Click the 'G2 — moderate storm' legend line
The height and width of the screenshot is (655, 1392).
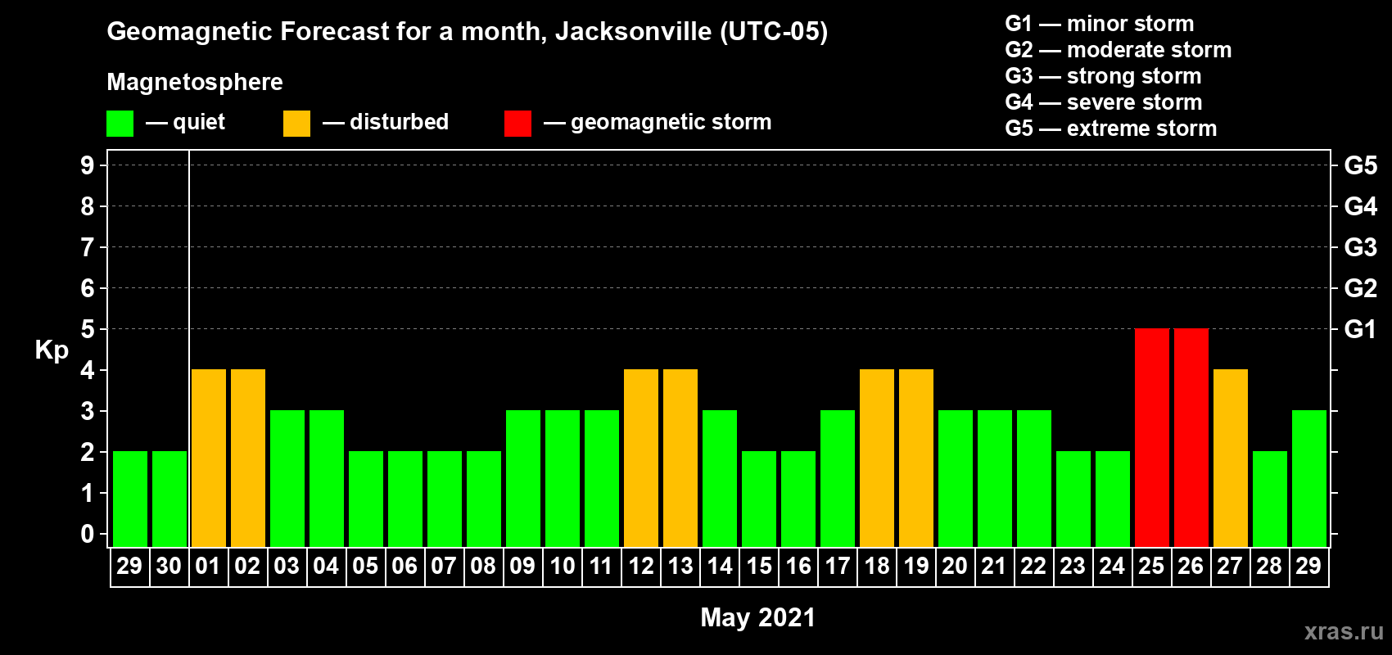click(x=1118, y=50)
